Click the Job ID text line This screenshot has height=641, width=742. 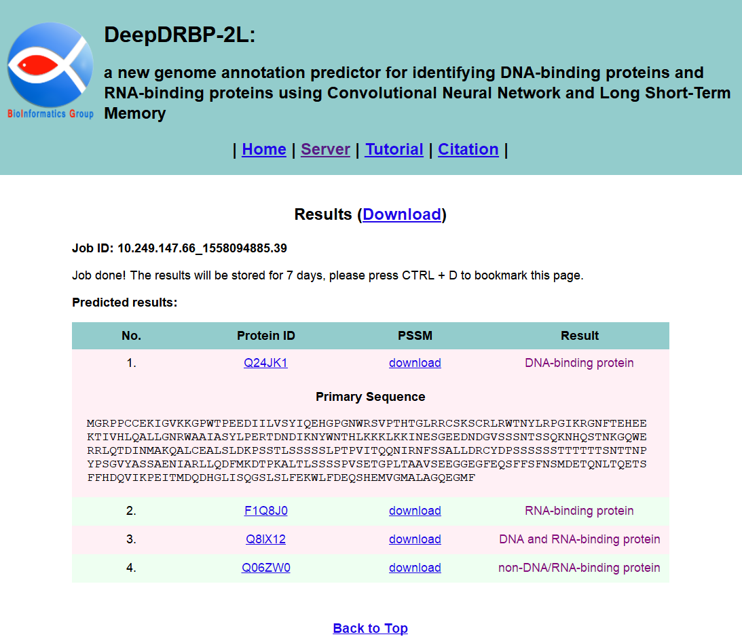[x=179, y=248]
